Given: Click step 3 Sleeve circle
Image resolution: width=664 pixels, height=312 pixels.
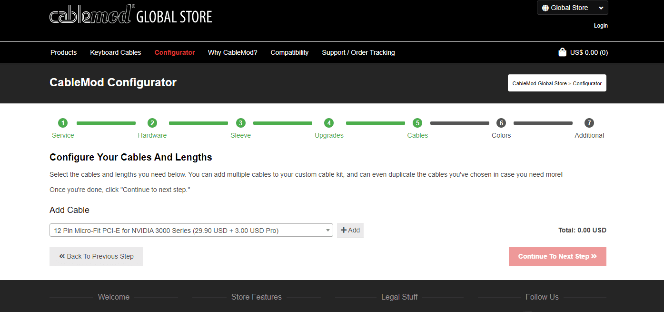Looking at the screenshot, I should 241,123.
